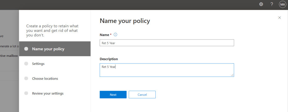Grab the Description box resize handle

(x=233, y=75)
